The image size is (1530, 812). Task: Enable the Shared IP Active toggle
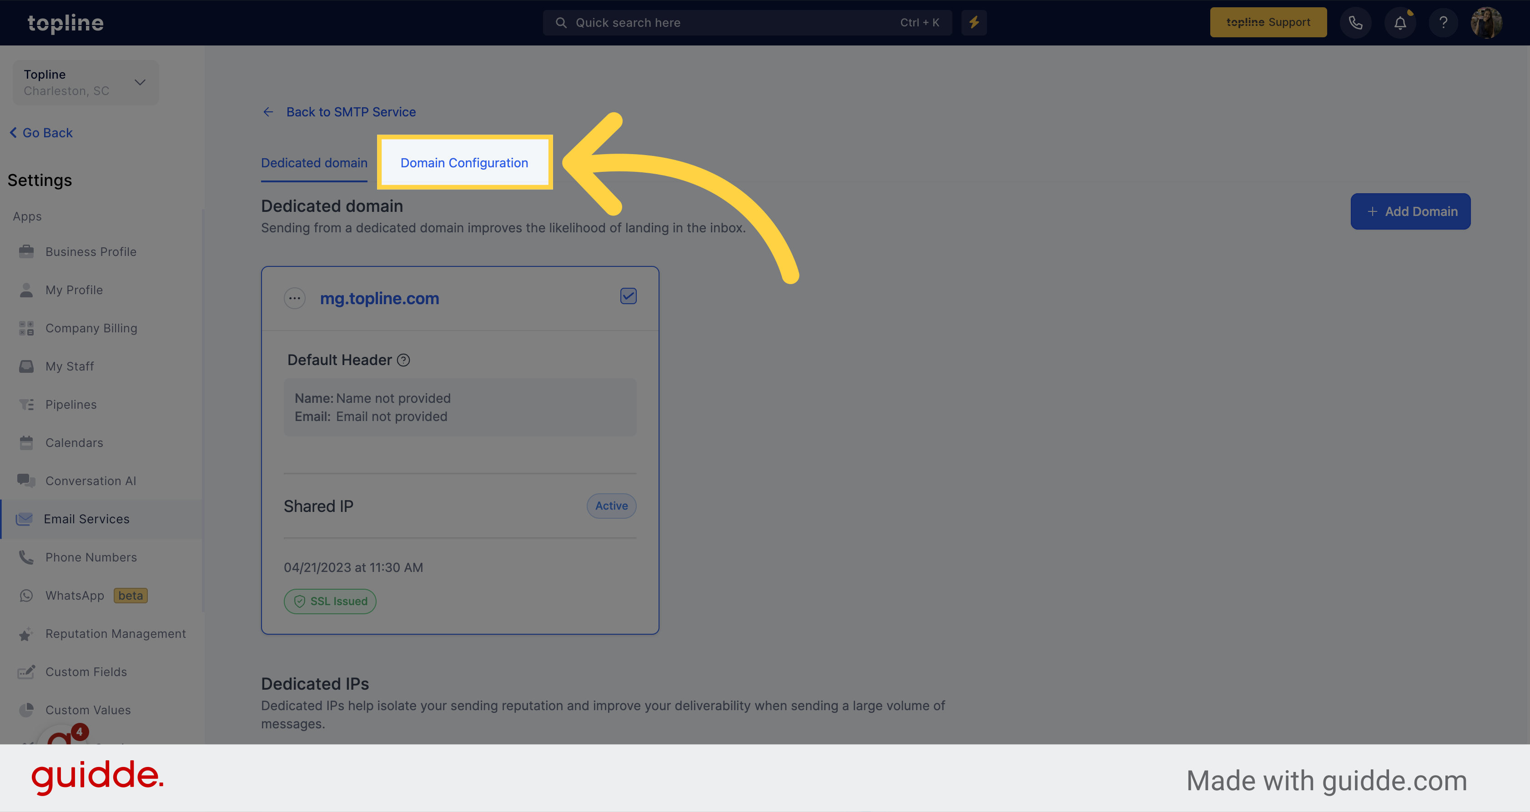pyautogui.click(x=611, y=505)
